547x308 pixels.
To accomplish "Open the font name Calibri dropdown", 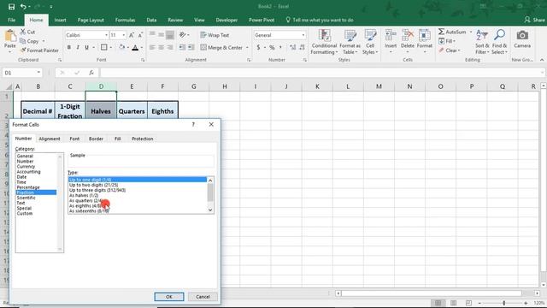I will (x=106, y=35).
